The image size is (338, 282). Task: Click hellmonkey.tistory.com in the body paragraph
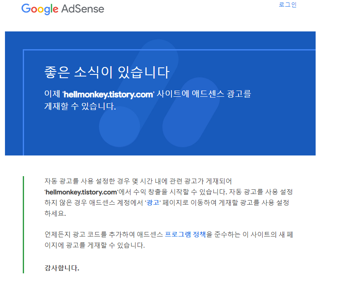coord(81,192)
